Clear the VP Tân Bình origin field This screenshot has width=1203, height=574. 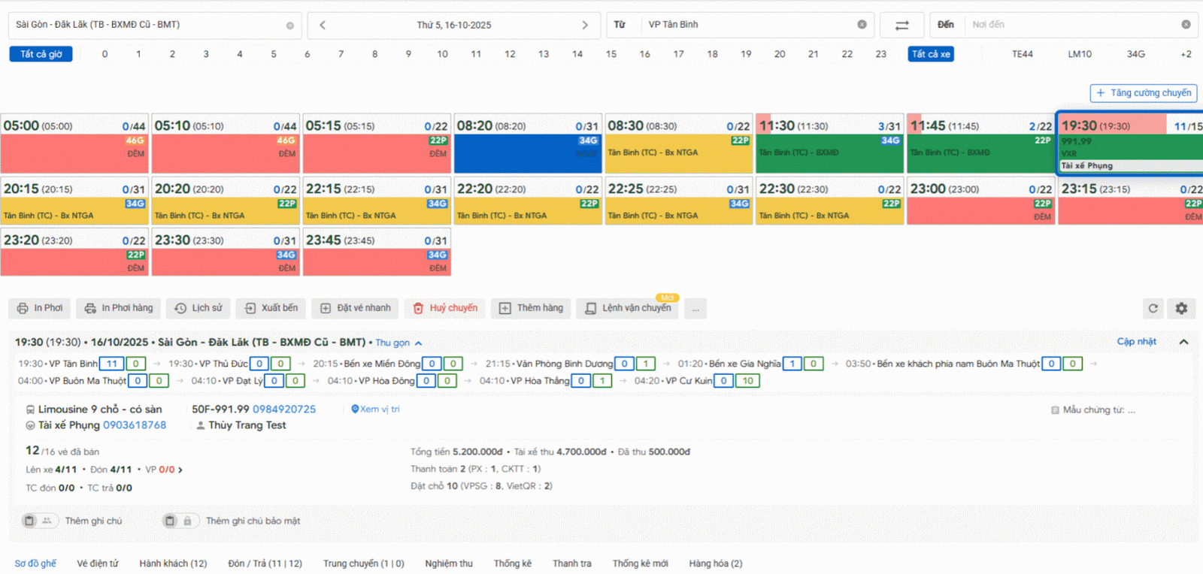click(x=862, y=25)
